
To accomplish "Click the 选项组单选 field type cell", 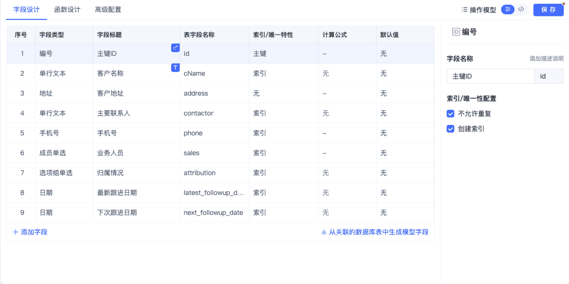I will click(x=64, y=173).
